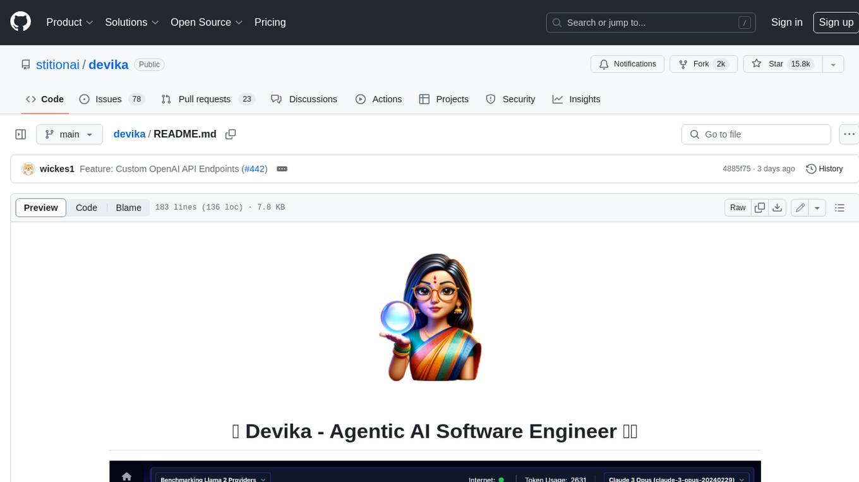Image resolution: width=859 pixels, height=482 pixels.
Task: Click devika breadcrumb link
Action: [129, 134]
